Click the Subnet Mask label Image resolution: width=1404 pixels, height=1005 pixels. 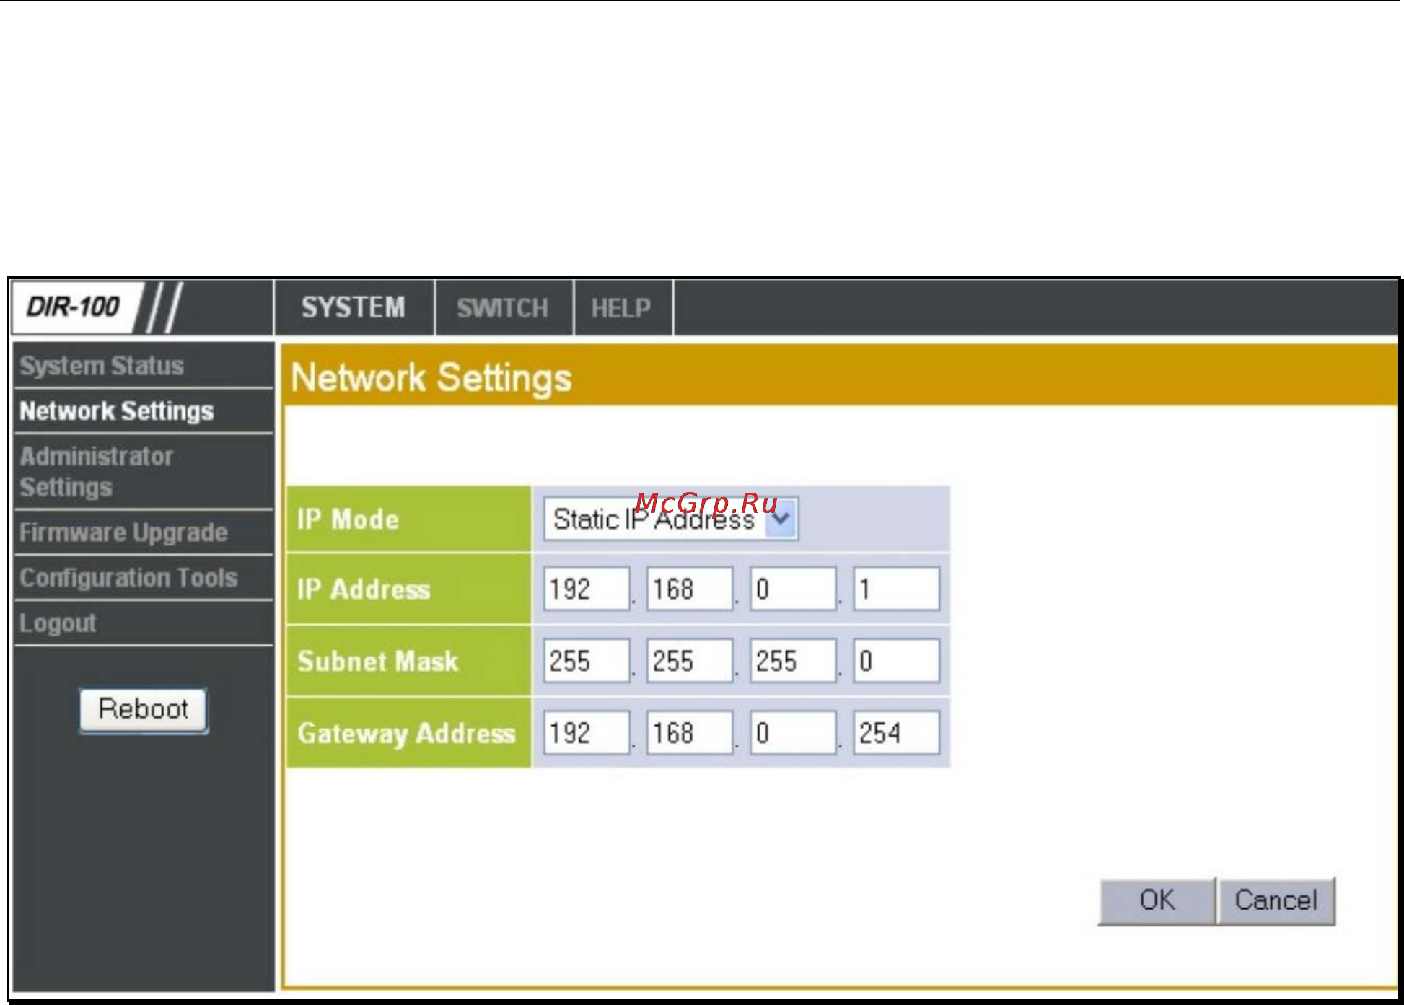coord(378,662)
